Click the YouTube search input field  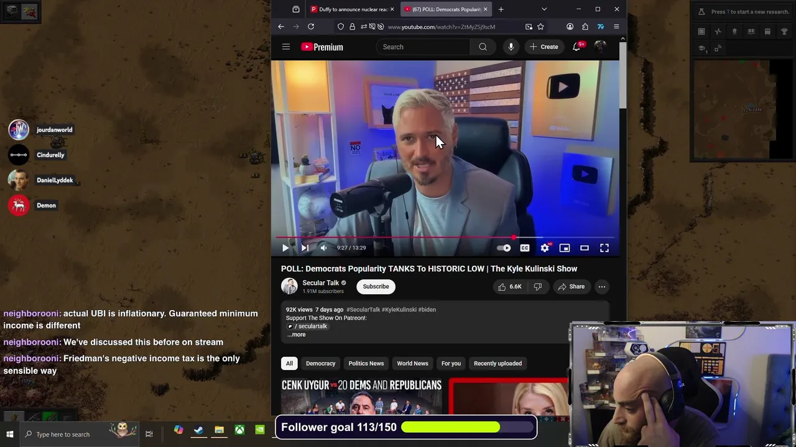tap(423, 47)
